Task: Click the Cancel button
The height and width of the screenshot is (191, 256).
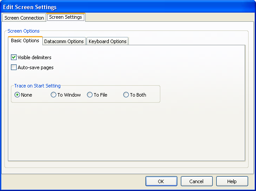Action: click(x=197, y=181)
